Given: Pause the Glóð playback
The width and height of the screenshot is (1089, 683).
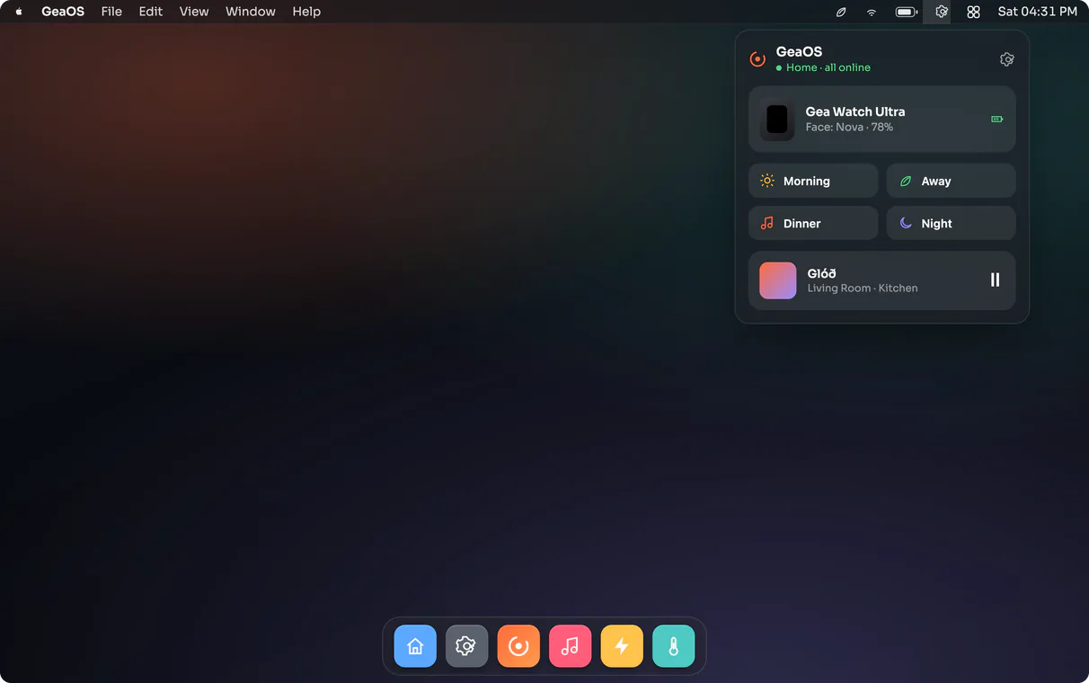Looking at the screenshot, I should pyautogui.click(x=995, y=279).
